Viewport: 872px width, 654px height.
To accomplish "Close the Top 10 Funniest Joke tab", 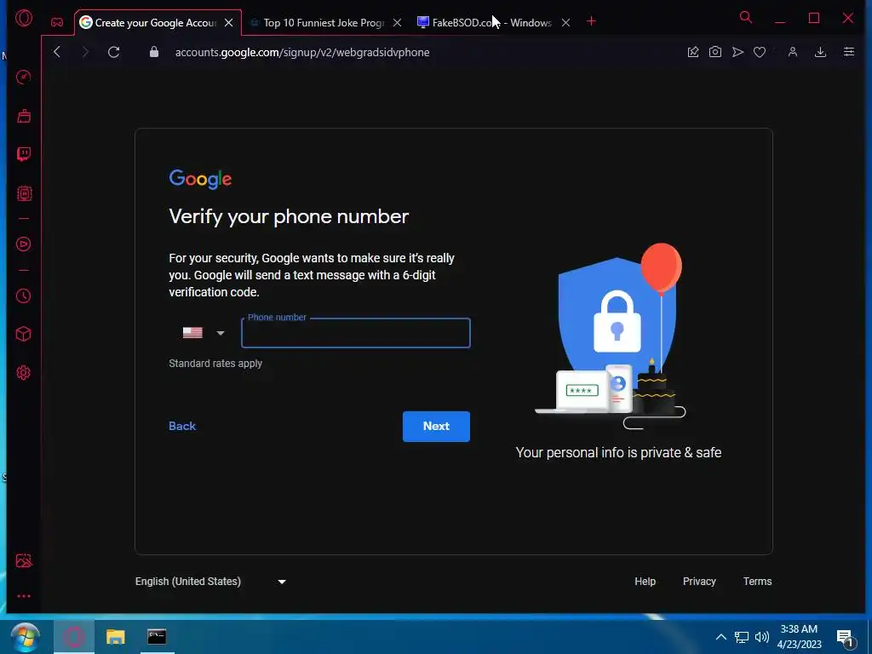I will (397, 23).
